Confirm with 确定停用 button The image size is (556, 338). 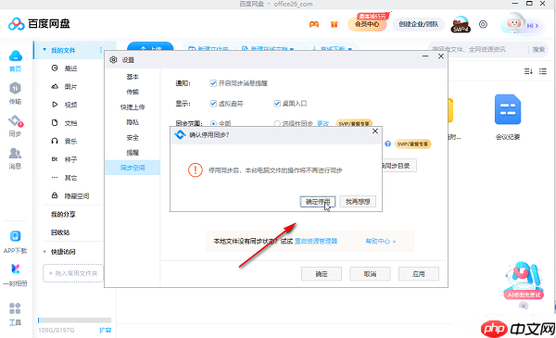click(318, 202)
